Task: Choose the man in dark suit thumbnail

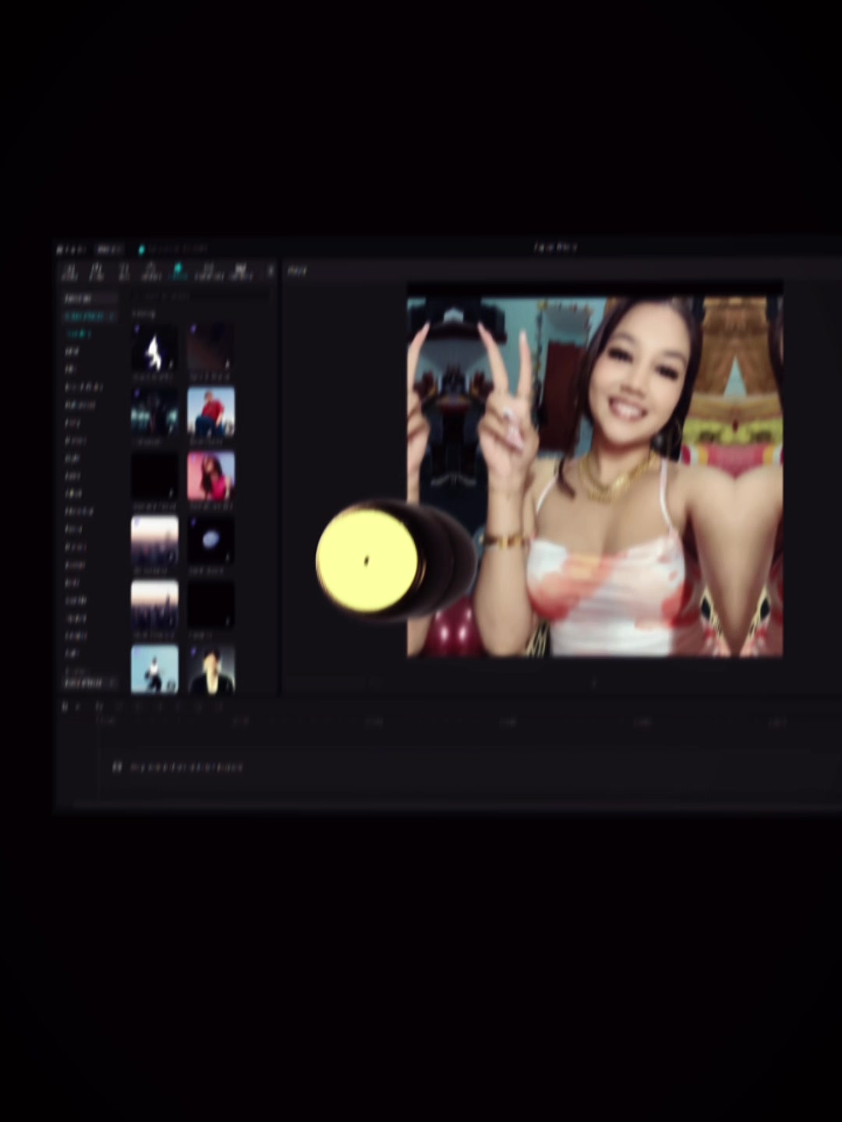Action: point(210,669)
